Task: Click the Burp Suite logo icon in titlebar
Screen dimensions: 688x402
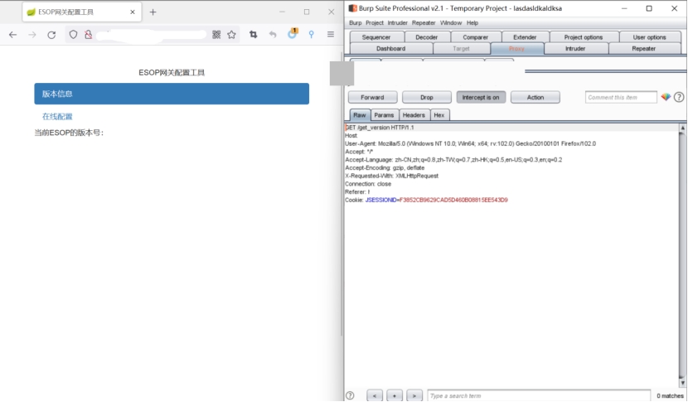Action: click(x=352, y=8)
